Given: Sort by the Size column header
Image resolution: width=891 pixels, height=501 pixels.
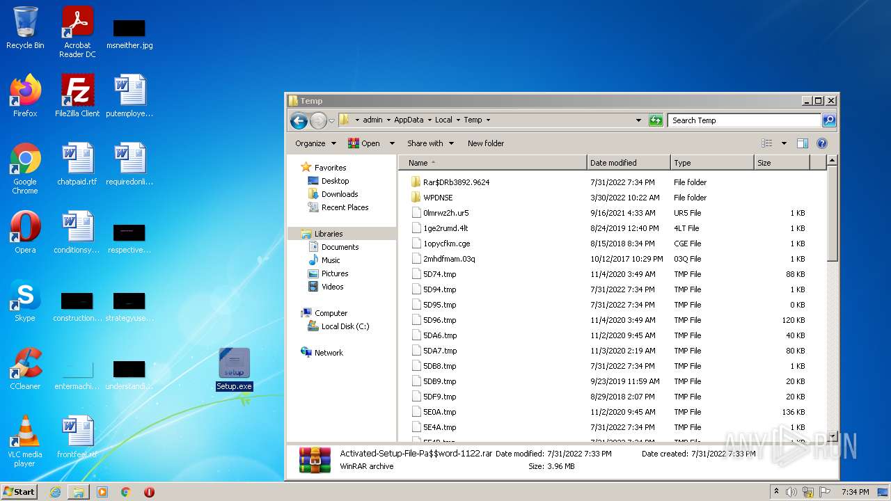Looking at the screenshot, I should pyautogui.click(x=782, y=163).
